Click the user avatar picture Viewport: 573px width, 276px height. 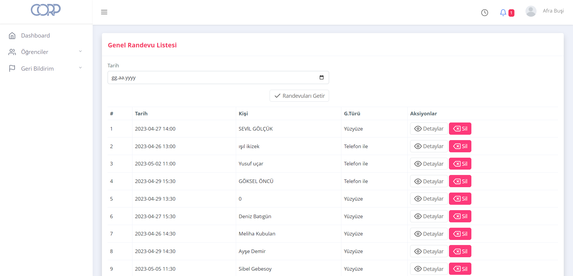(531, 11)
